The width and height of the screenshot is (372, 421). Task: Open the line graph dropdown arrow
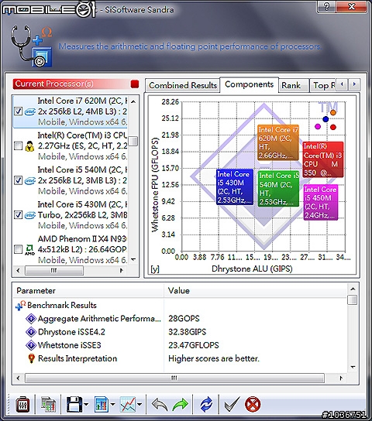pyautogui.click(x=139, y=404)
